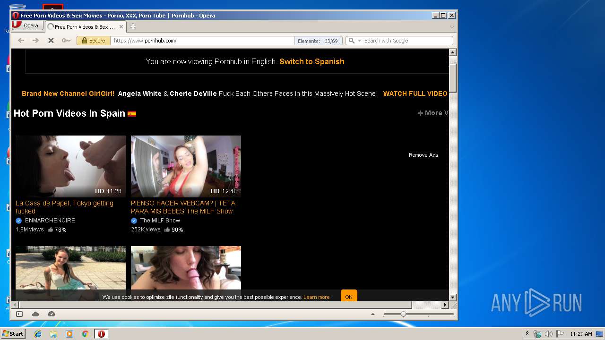Accept cookies with the OK button
605x340 pixels.
point(349,297)
